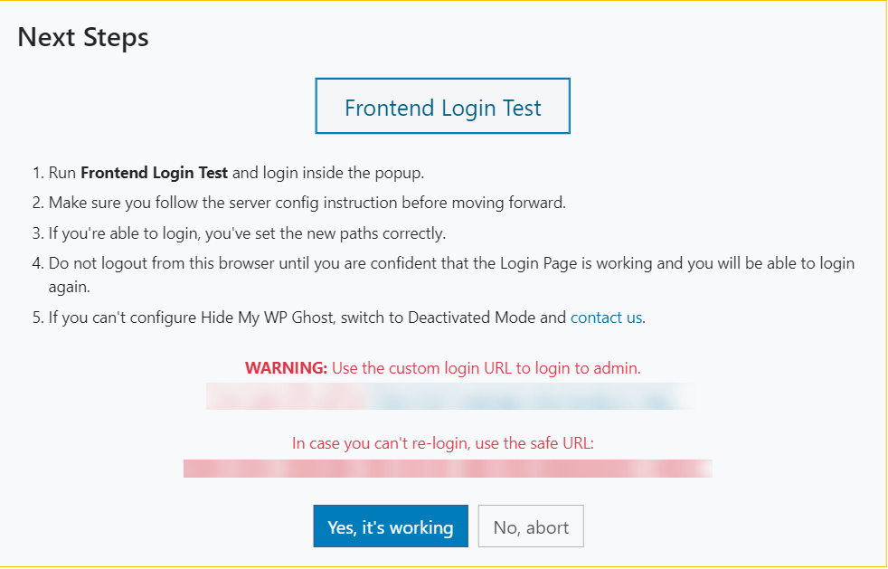
Task: Click the red "WARNING:" label
Action: point(286,368)
